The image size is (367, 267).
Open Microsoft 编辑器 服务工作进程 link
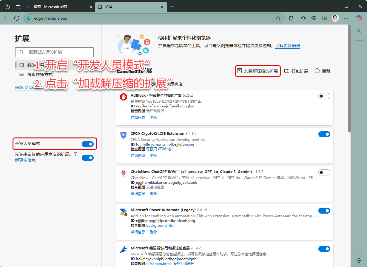click(x=183, y=263)
